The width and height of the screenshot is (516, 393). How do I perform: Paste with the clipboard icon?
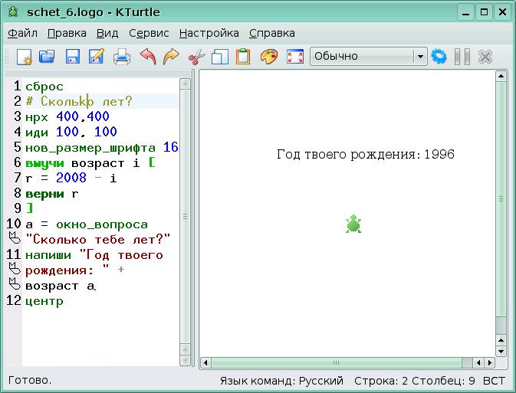[243, 57]
